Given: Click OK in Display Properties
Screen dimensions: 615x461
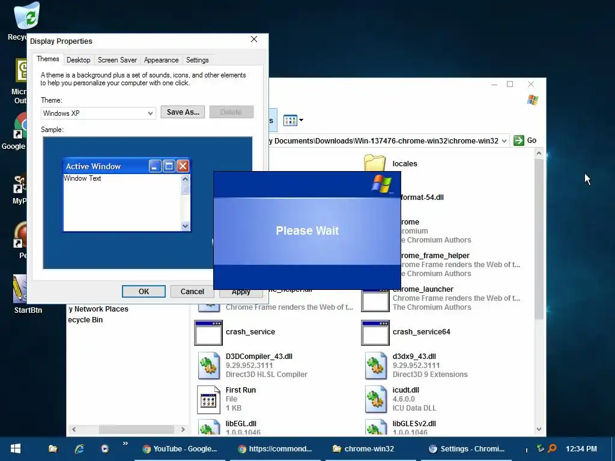Looking at the screenshot, I should 144,292.
